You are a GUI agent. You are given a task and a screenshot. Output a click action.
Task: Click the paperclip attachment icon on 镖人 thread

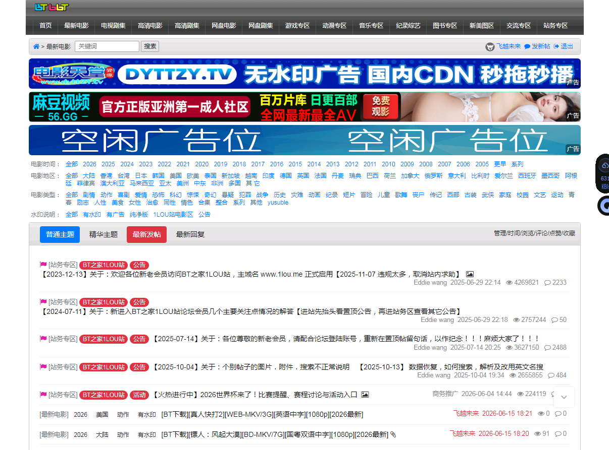393,434
